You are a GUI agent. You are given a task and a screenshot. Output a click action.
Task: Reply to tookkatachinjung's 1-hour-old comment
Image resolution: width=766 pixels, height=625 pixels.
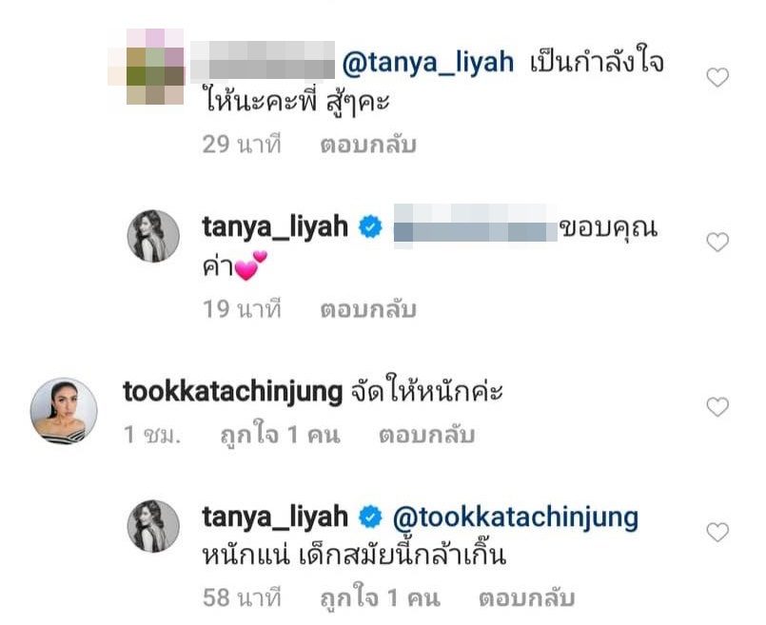tap(426, 435)
